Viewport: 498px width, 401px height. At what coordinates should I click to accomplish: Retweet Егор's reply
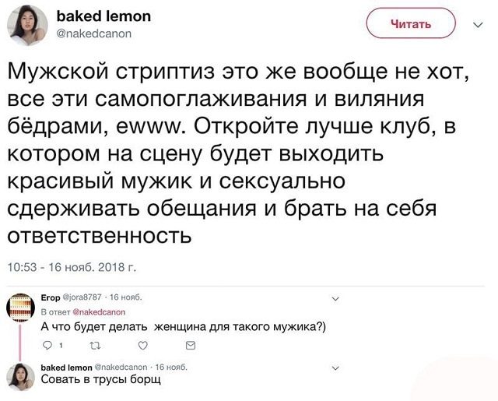click(93, 346)
